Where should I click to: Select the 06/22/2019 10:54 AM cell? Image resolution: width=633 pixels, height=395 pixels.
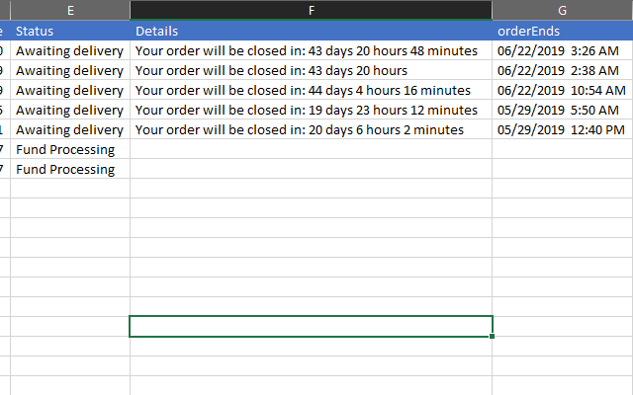tap(562, 90)
